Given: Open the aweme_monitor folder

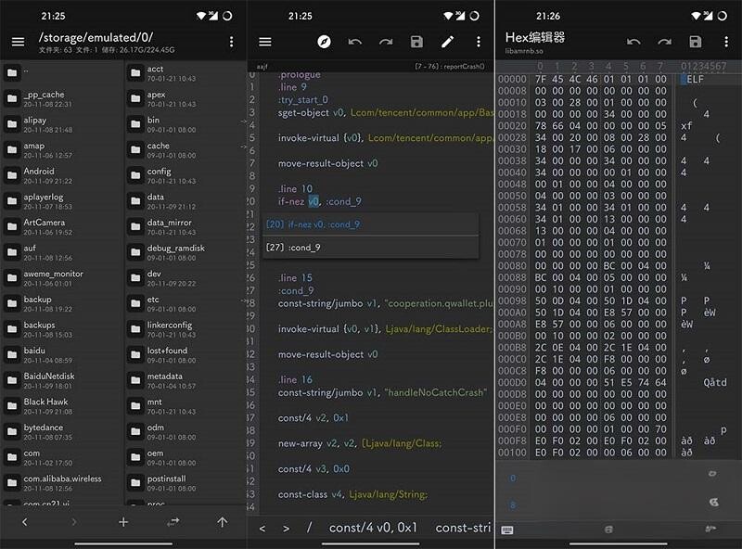Looking at the screenshot, I should (61, 278).
